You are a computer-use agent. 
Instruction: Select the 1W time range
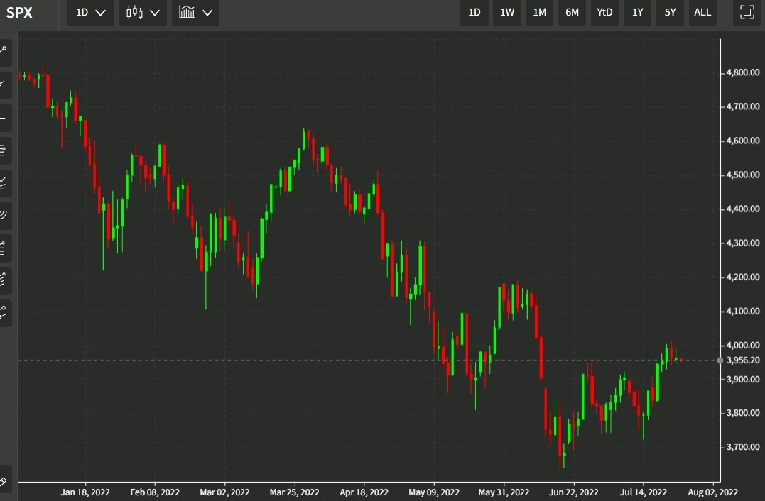click(507, 13)
